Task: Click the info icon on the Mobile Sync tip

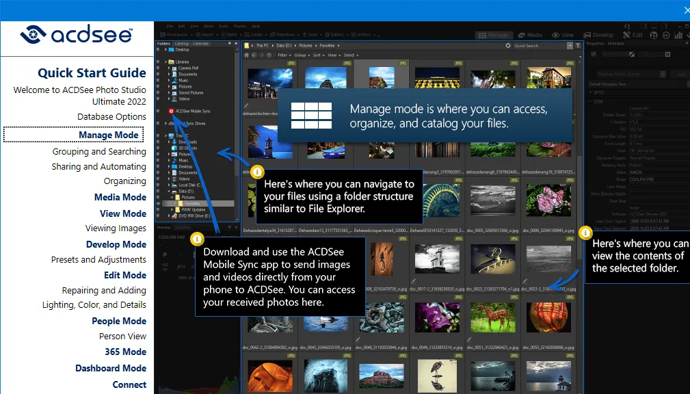Action: (197, 239)
